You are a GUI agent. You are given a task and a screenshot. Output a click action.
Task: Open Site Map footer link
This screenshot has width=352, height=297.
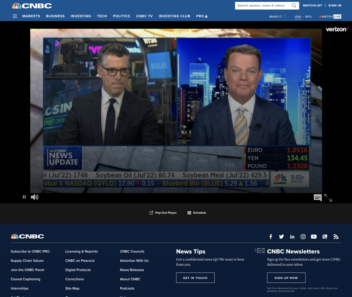point(72,288)
